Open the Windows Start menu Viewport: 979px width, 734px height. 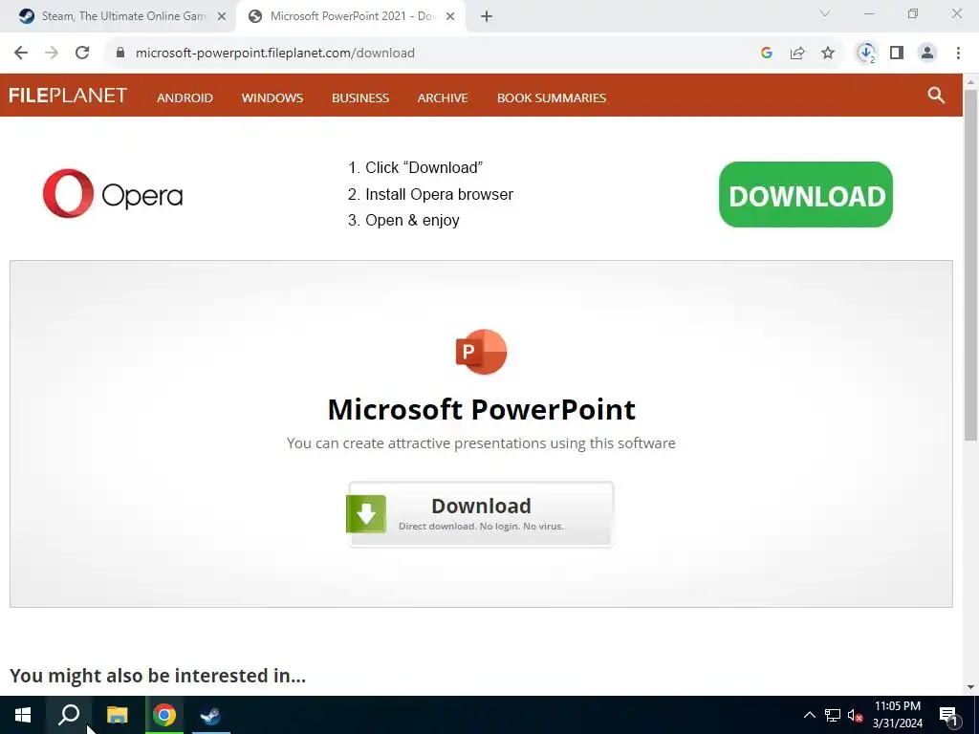pos(23,715)
